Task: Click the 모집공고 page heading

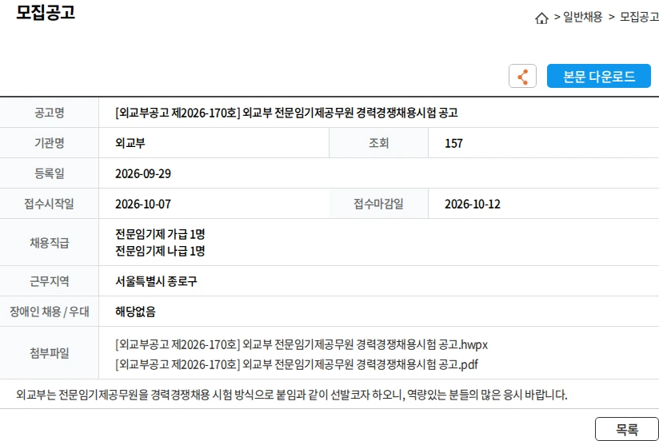Action: coord(46,12)
